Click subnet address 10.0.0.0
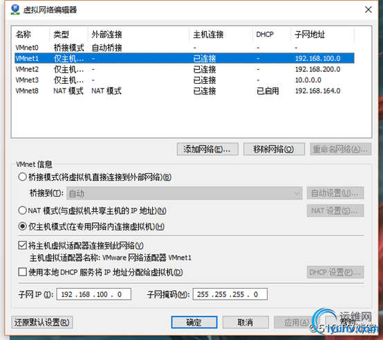Screen dimensions: 383x340 308,80
